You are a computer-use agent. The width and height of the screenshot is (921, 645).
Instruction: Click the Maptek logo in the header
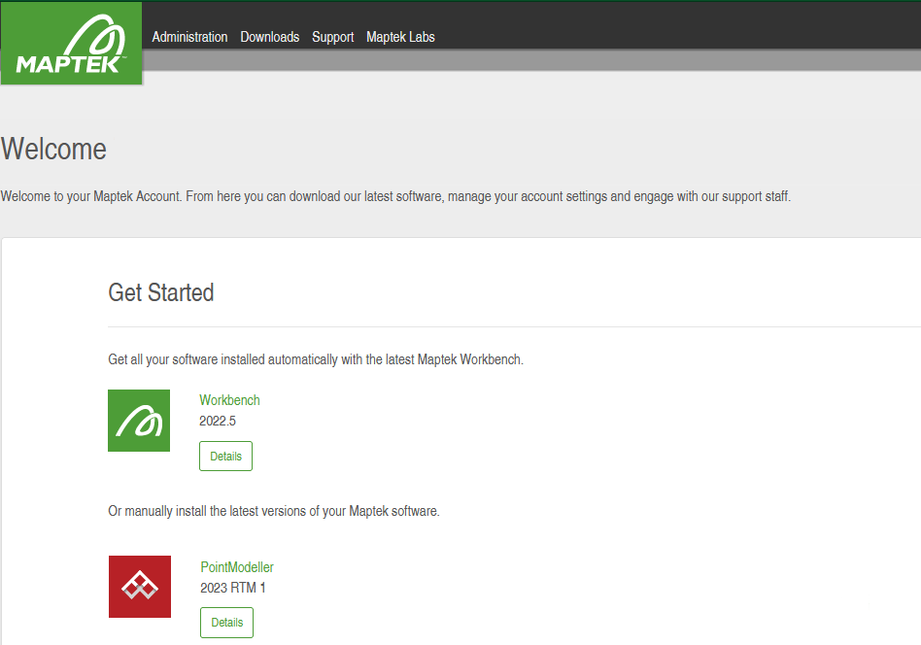pyautogui.click(x=71, y=44)
